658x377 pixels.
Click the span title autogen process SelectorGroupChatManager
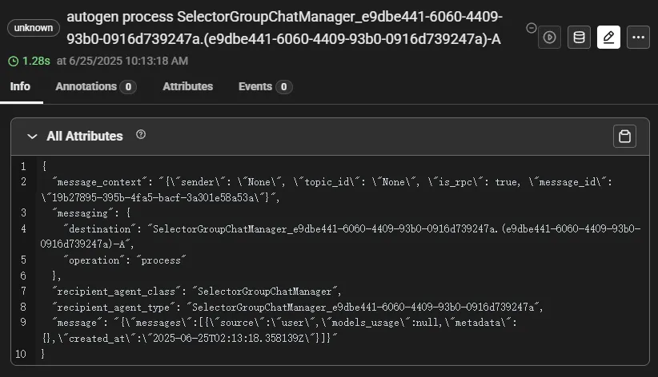[284, 28]
